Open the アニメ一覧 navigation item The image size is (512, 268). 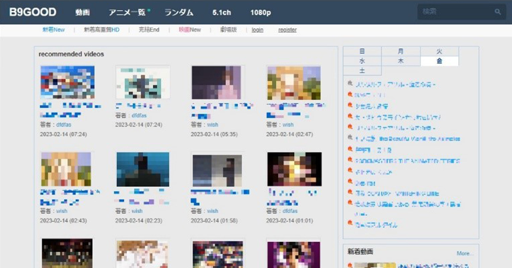pos(127,12)
